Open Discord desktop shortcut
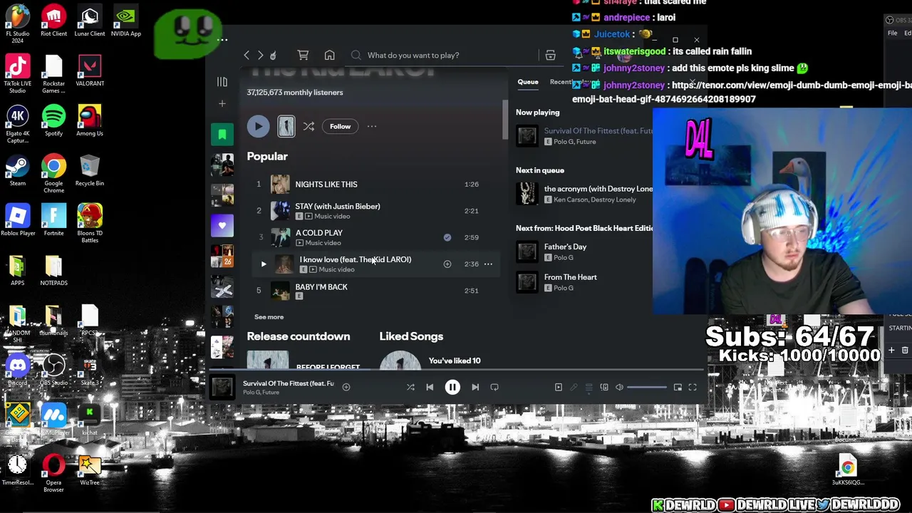This screenshot has height=513, width=912. pos(18,370)
